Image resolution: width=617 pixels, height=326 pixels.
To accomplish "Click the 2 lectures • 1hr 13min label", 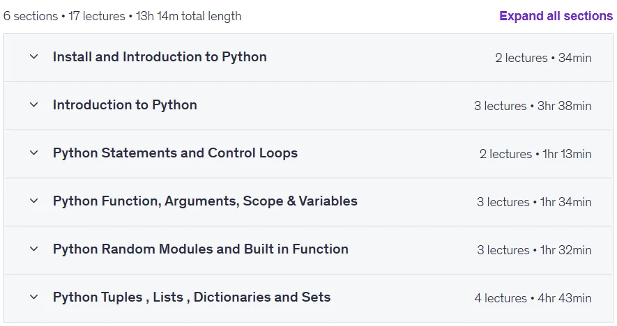I will [535, 154].
